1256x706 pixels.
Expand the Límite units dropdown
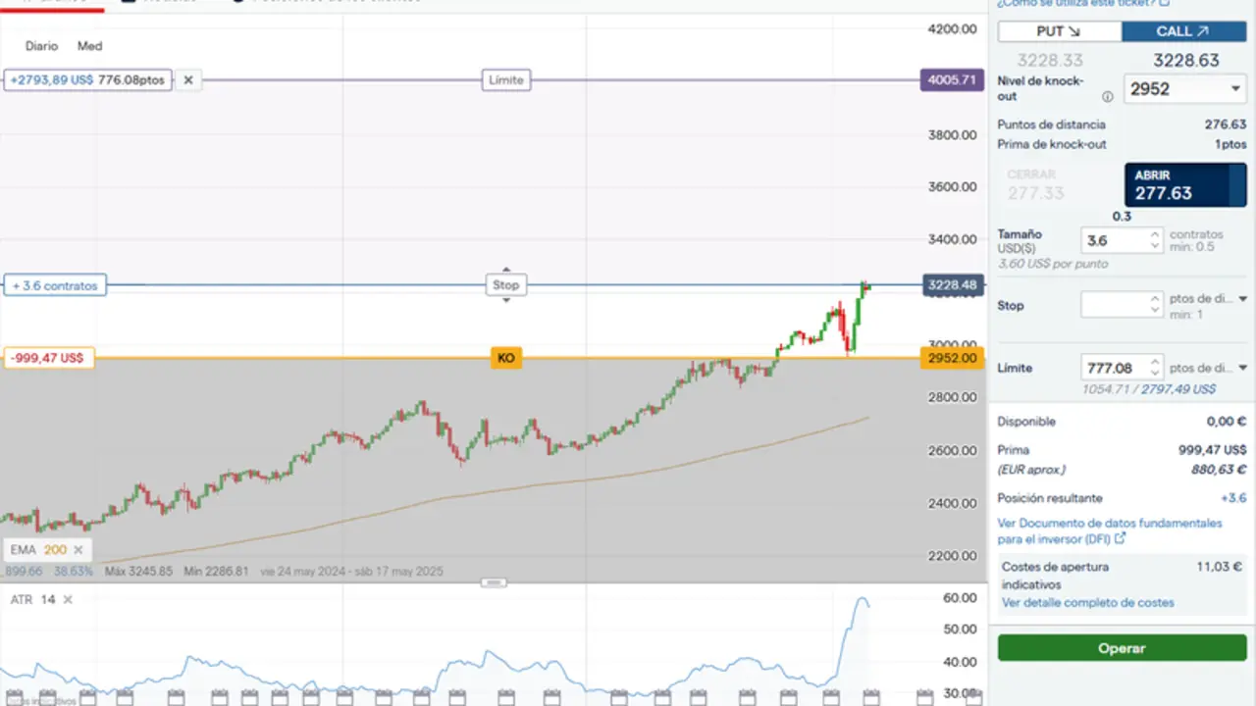point(1242,369)
